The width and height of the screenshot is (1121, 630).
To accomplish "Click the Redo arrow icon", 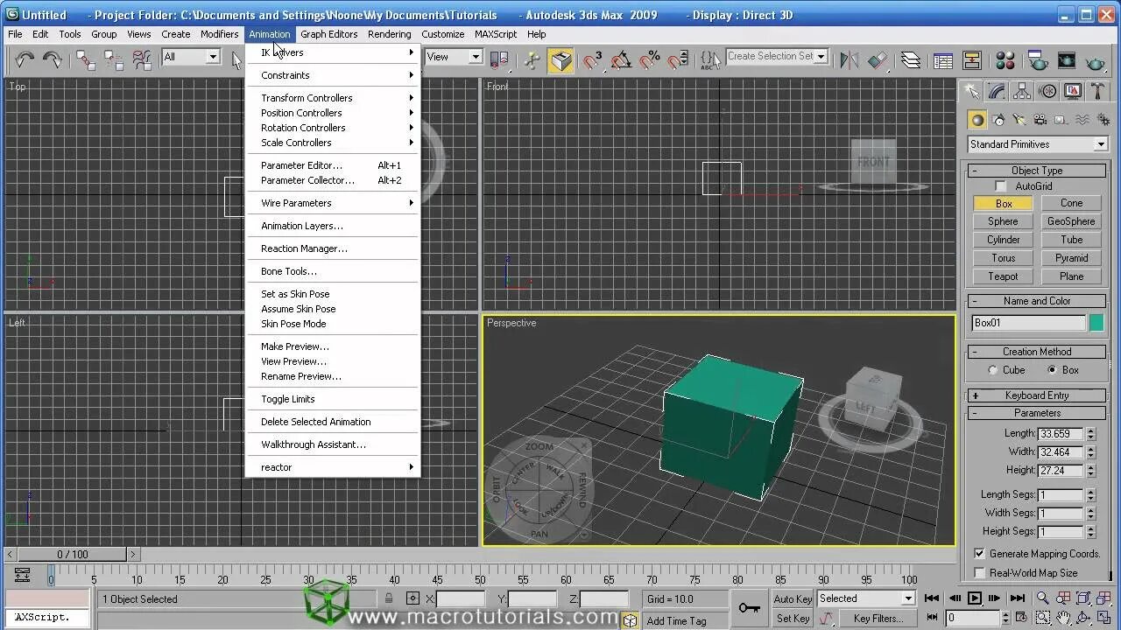I will [x=53, y=59].
